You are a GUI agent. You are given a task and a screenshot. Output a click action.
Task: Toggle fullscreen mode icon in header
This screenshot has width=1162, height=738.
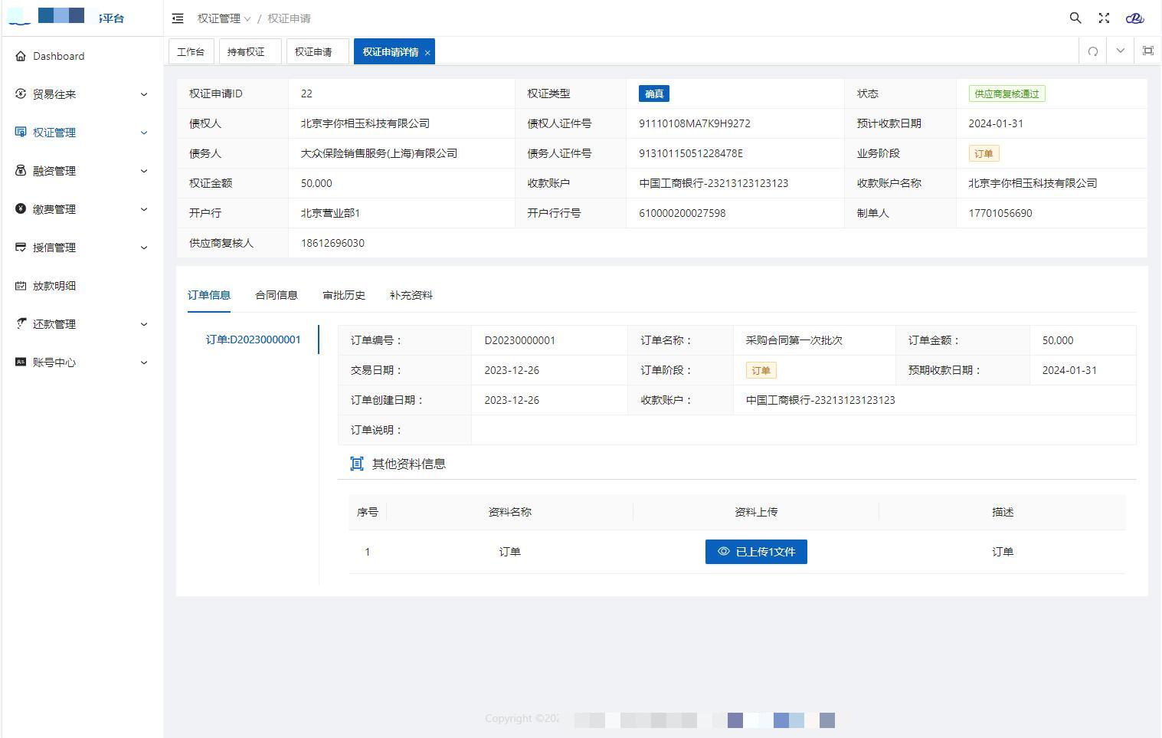point(1104,18)
